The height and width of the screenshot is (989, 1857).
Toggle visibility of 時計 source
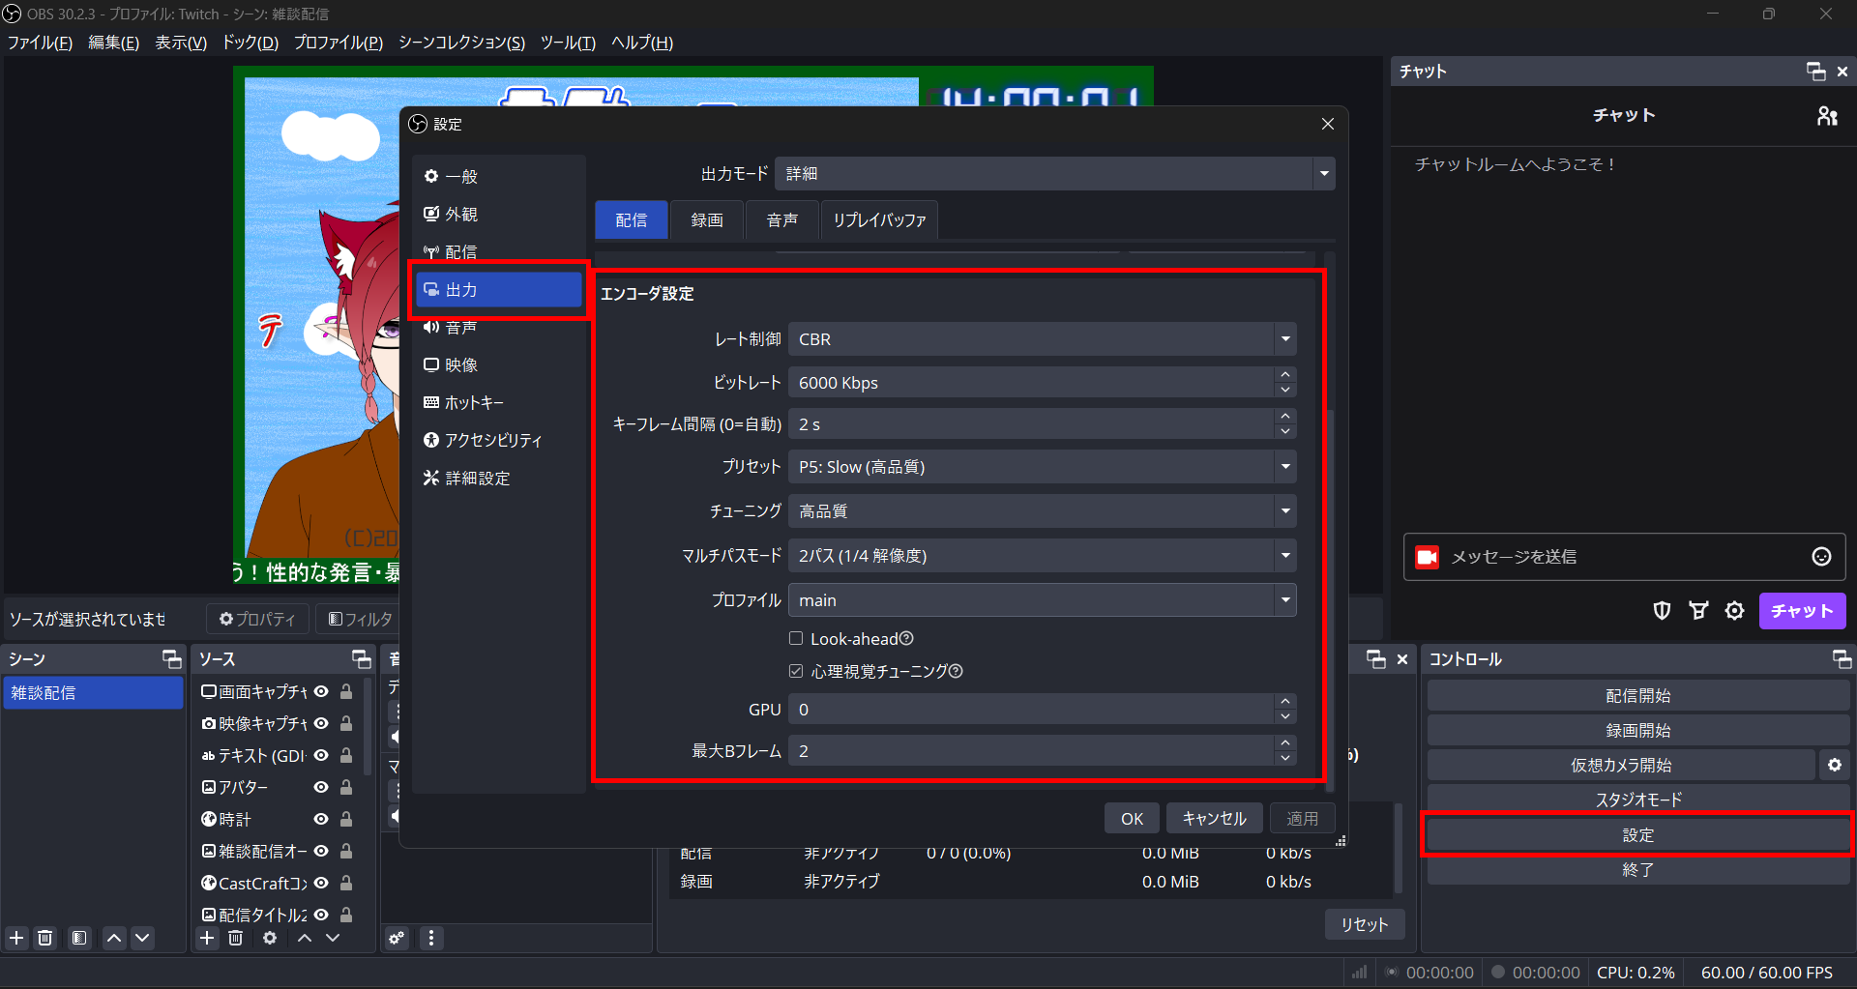tap(321, 819)
